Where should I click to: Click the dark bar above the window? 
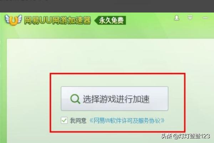(x=107, y=6)
